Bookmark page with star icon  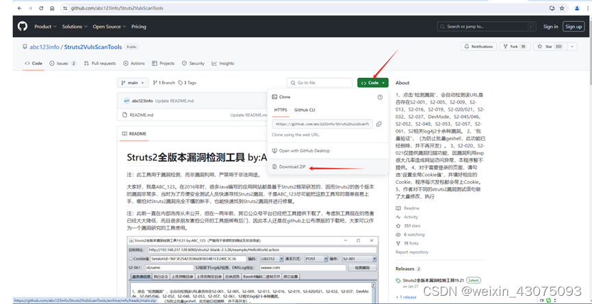tap(562, 8)
